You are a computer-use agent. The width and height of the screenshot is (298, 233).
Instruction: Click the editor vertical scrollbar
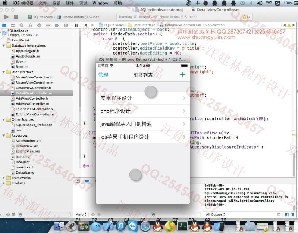pyautogui.click(x=294, y=165)
